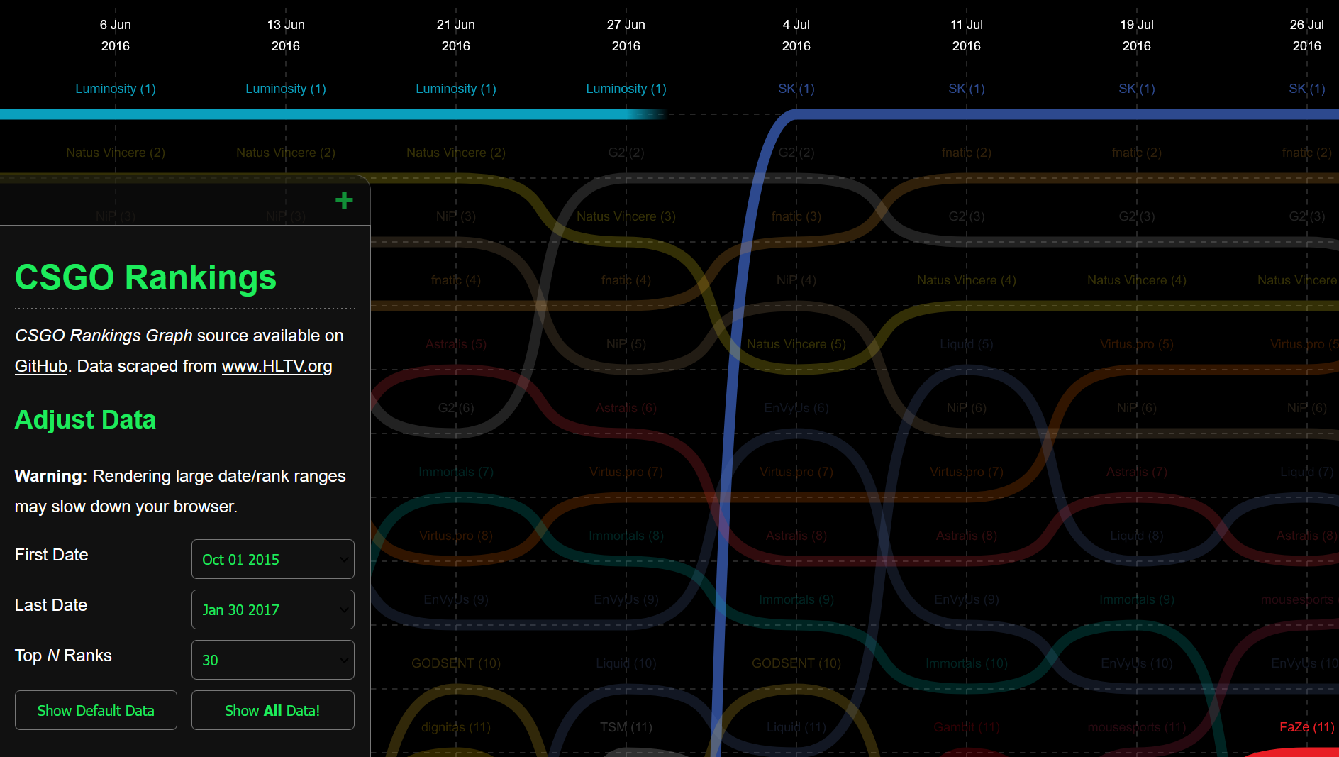Viewport: 1339px width, 757px height.
Task: Click the 27 Jun 2016 date header
Action: (x=626, y=35)
